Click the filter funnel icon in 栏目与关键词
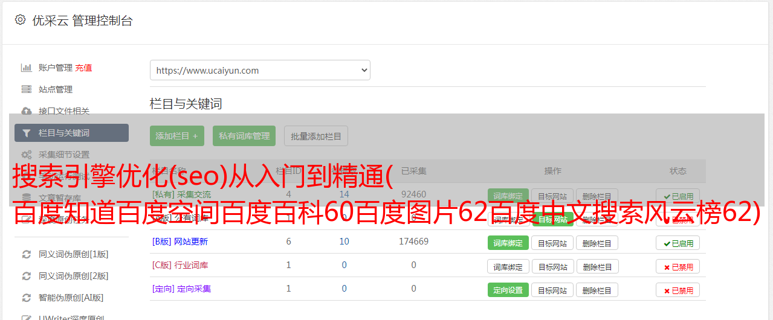 [x=26, y=133]
